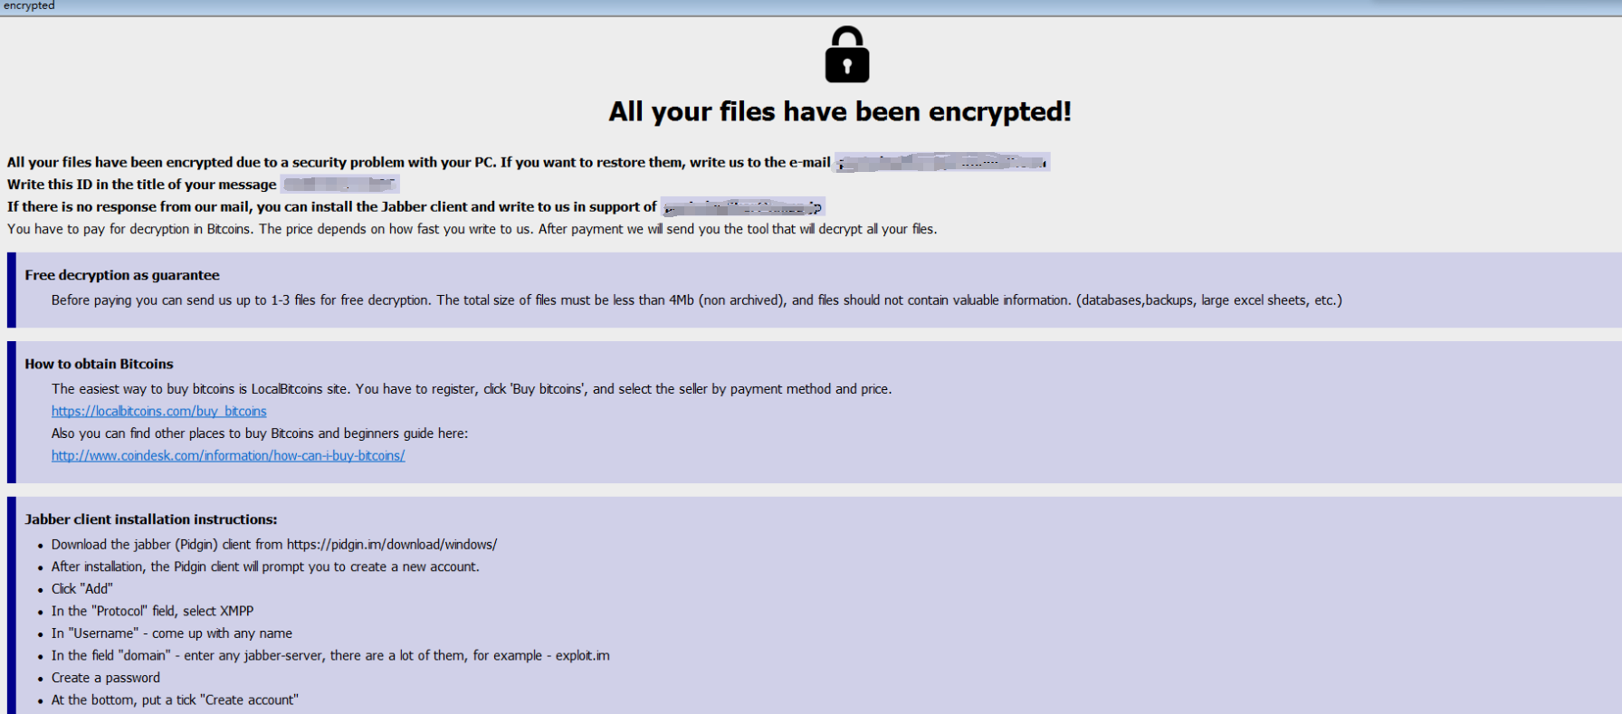Click the blurred Jabber support address
The image size is (1622, 714).
(x=742, y=207)
